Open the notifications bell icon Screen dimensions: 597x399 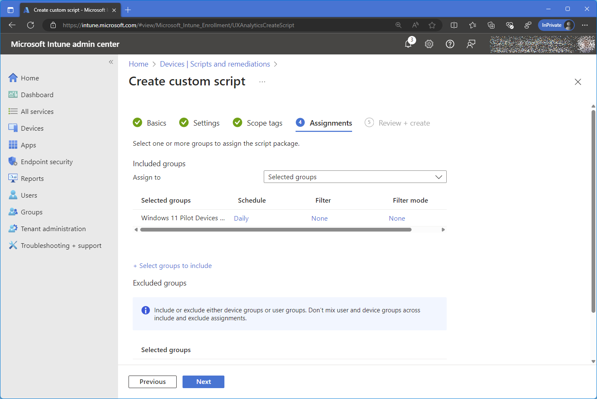tap(409, 44)
